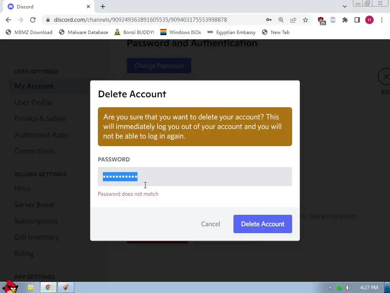Click the green tray status icon
Image resolution: width=390 pixels, height=293 pixels.
coord(339,288)
